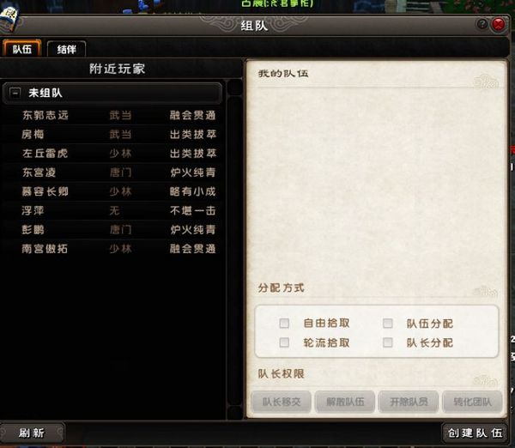This screenshot has width=515, height=448.
Task: Switch to the 队伍 tab
Action: [22, 49]
